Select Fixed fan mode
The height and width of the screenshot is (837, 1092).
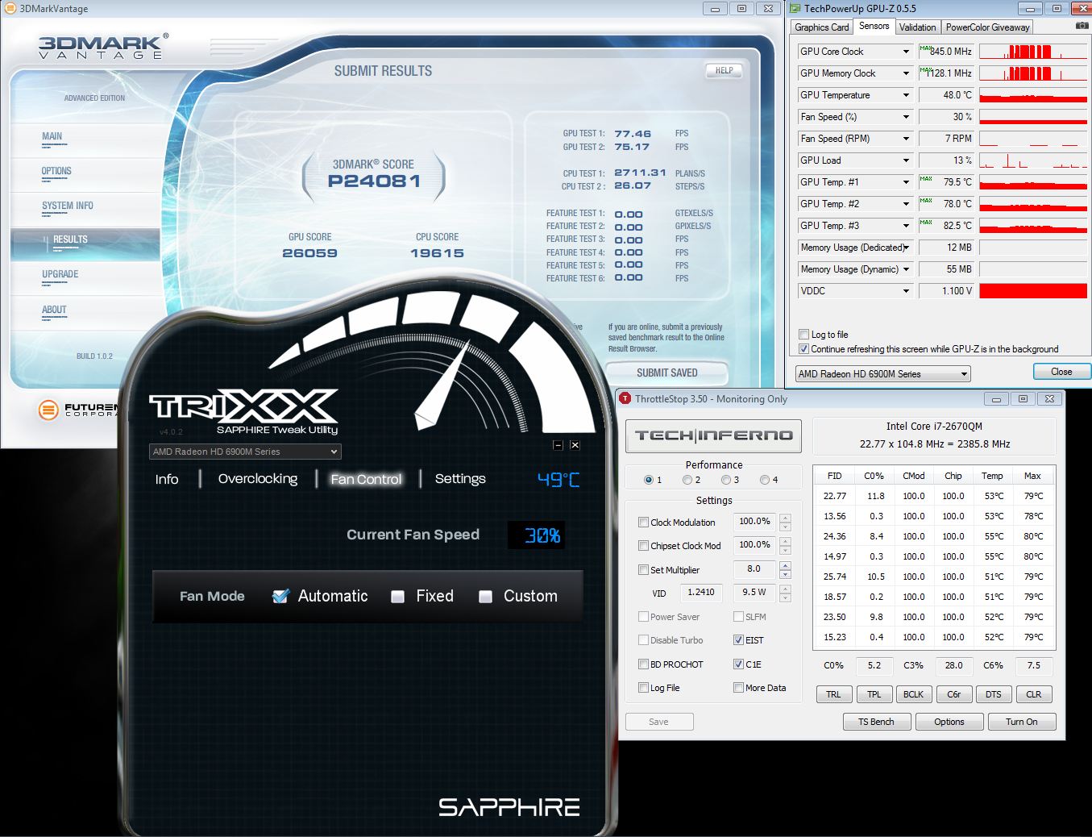397,597
